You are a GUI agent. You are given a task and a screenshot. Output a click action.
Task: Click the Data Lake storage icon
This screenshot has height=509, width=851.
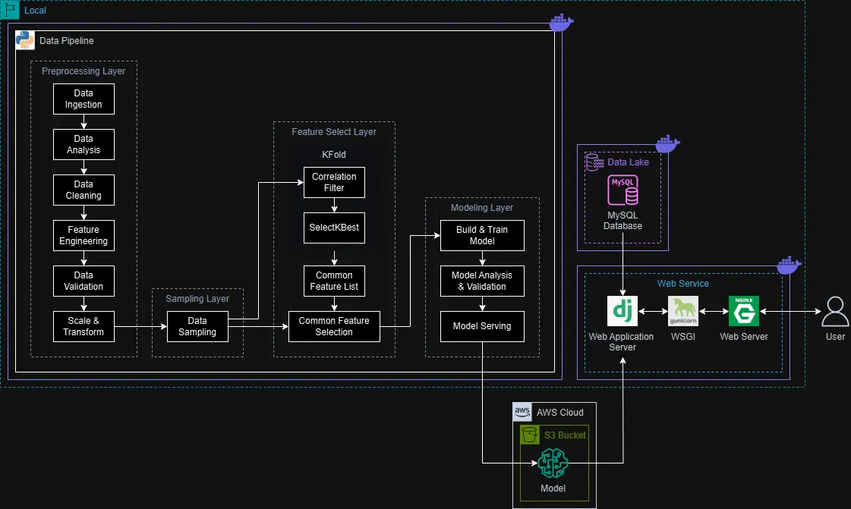pyautogui.click(x=595, y=162)
